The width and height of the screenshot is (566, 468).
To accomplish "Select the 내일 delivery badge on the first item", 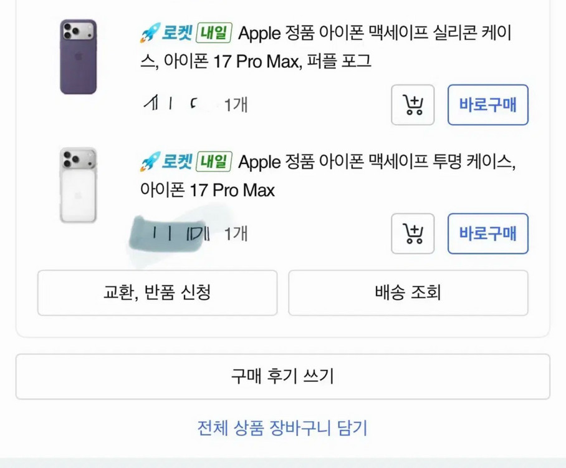I will click(x=214, y=32).
